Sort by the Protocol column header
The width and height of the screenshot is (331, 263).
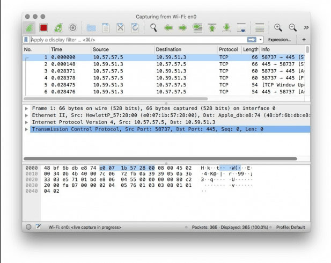pos(229,49)
